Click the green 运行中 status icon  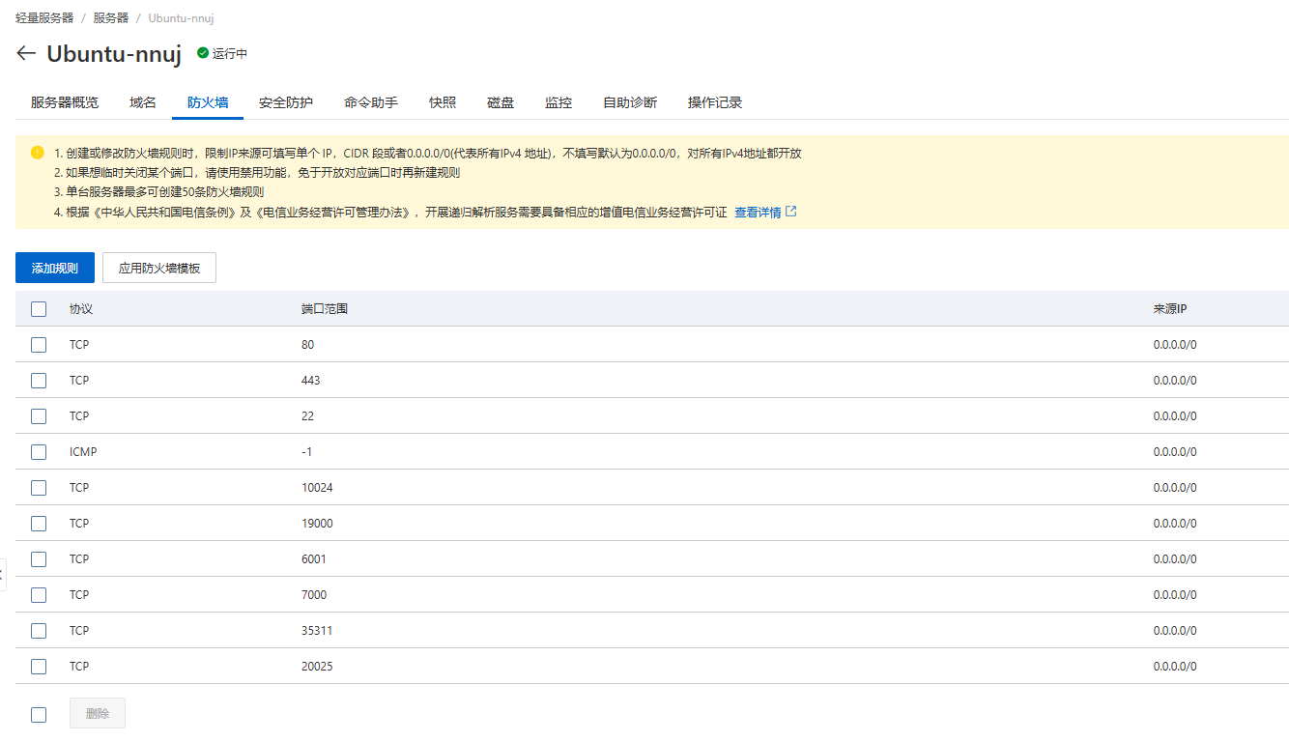coord(203,54)
